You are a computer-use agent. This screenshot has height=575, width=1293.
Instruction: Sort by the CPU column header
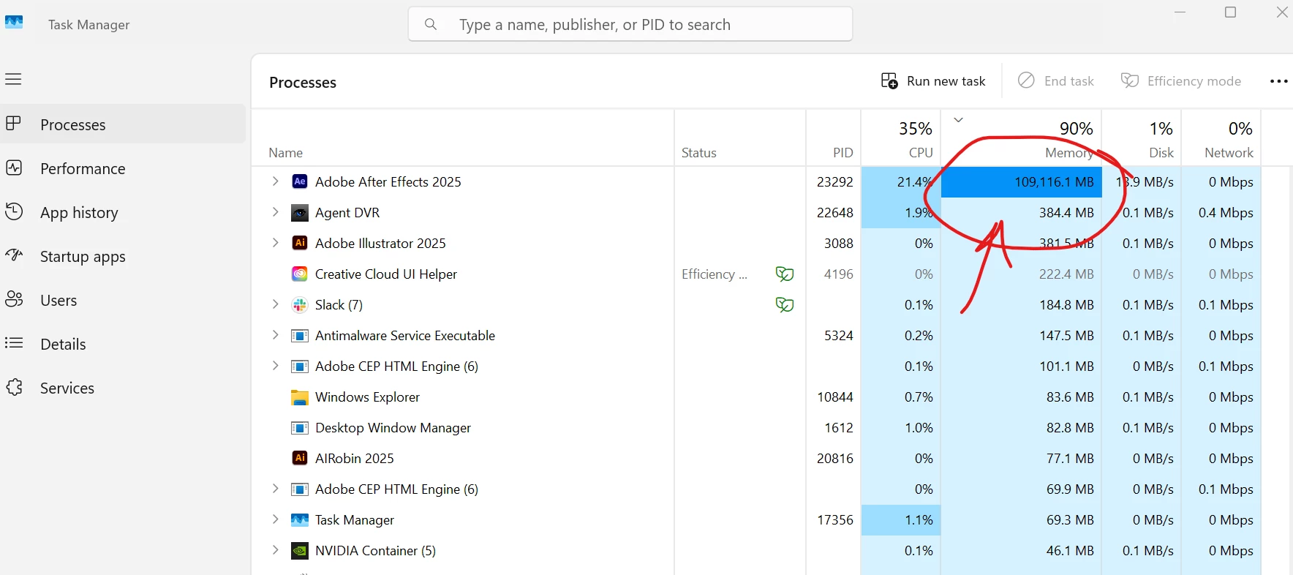[x=901, y=138]
